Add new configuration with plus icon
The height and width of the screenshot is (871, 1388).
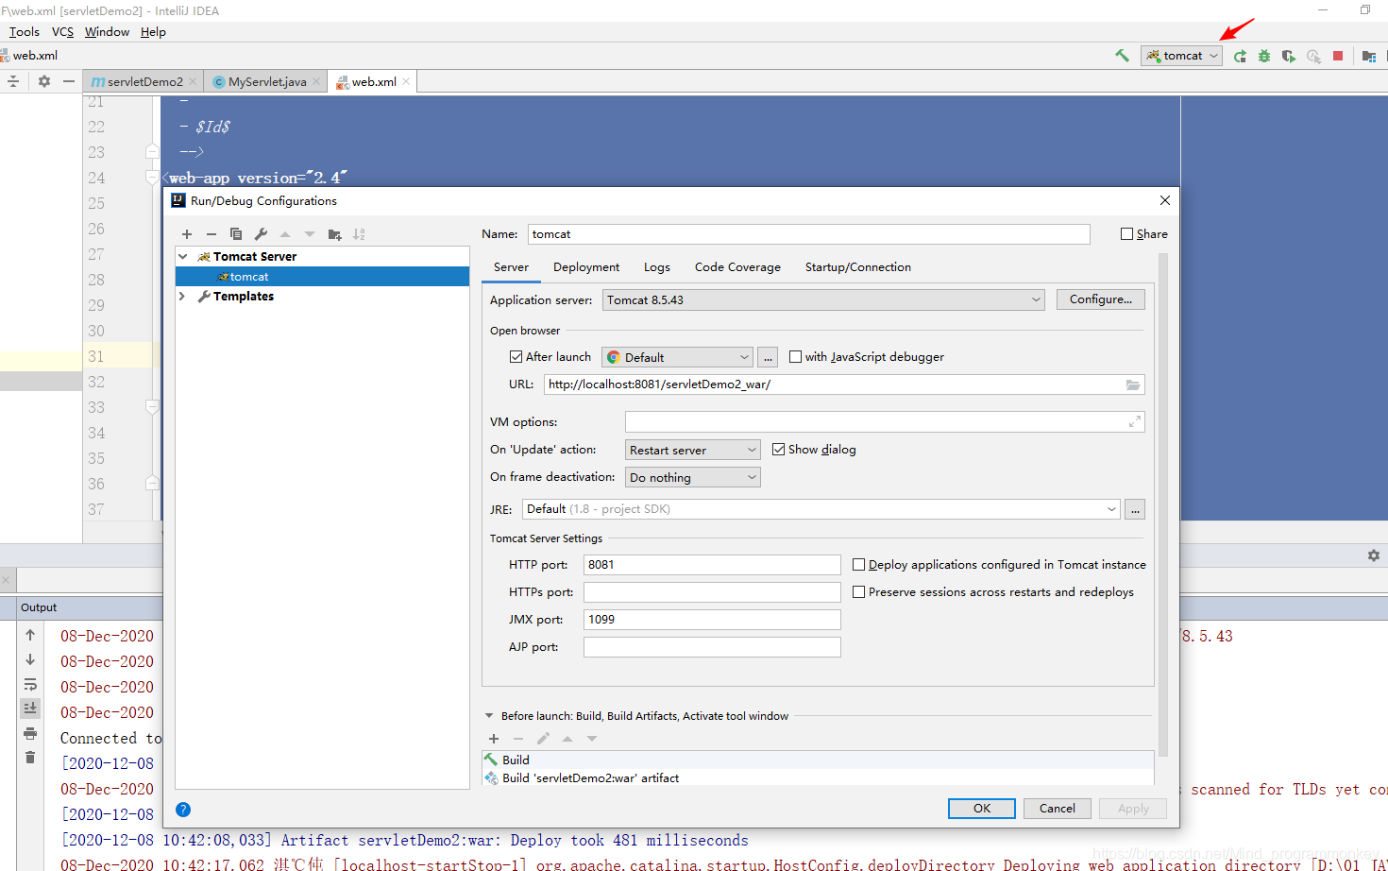187,234
